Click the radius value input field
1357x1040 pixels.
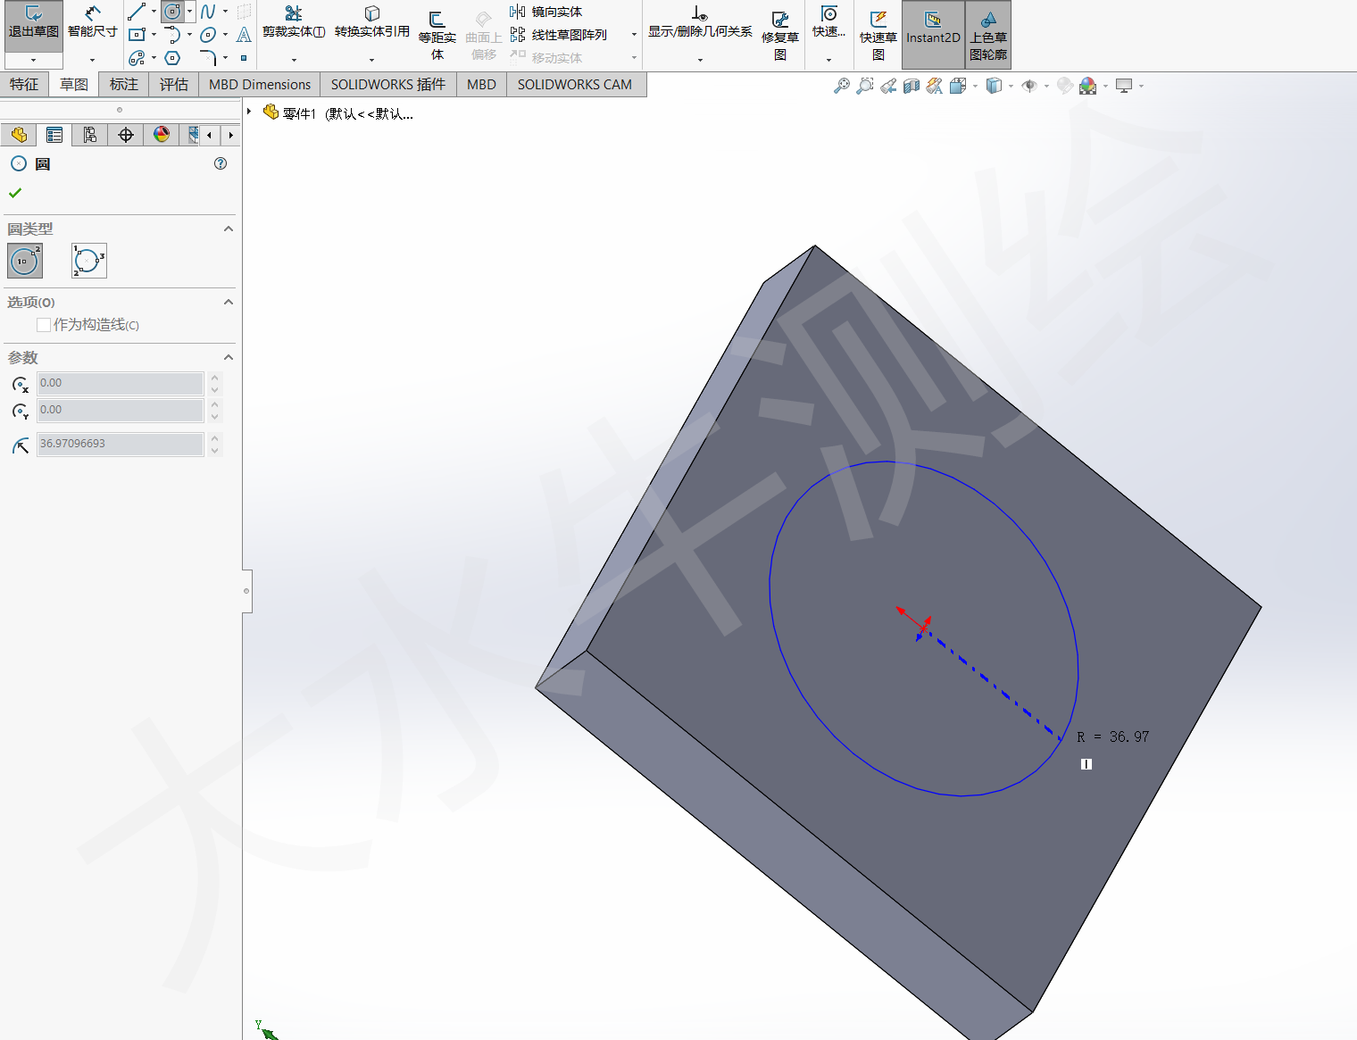tap(120, 444)
